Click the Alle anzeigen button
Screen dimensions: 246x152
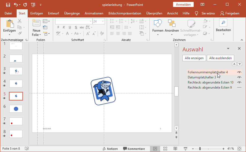point(194,58)
